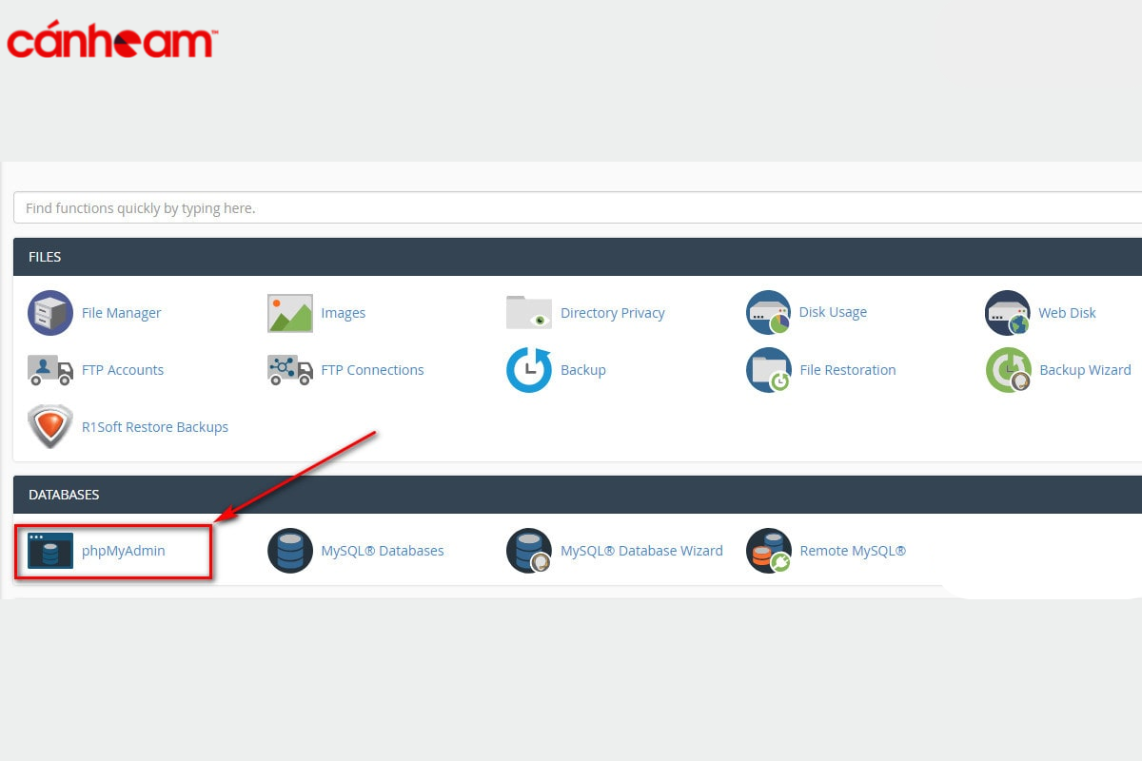The width and height of the screenshot is (1142, 761).
Task: Open the File Restoration link
Action: 848,370
